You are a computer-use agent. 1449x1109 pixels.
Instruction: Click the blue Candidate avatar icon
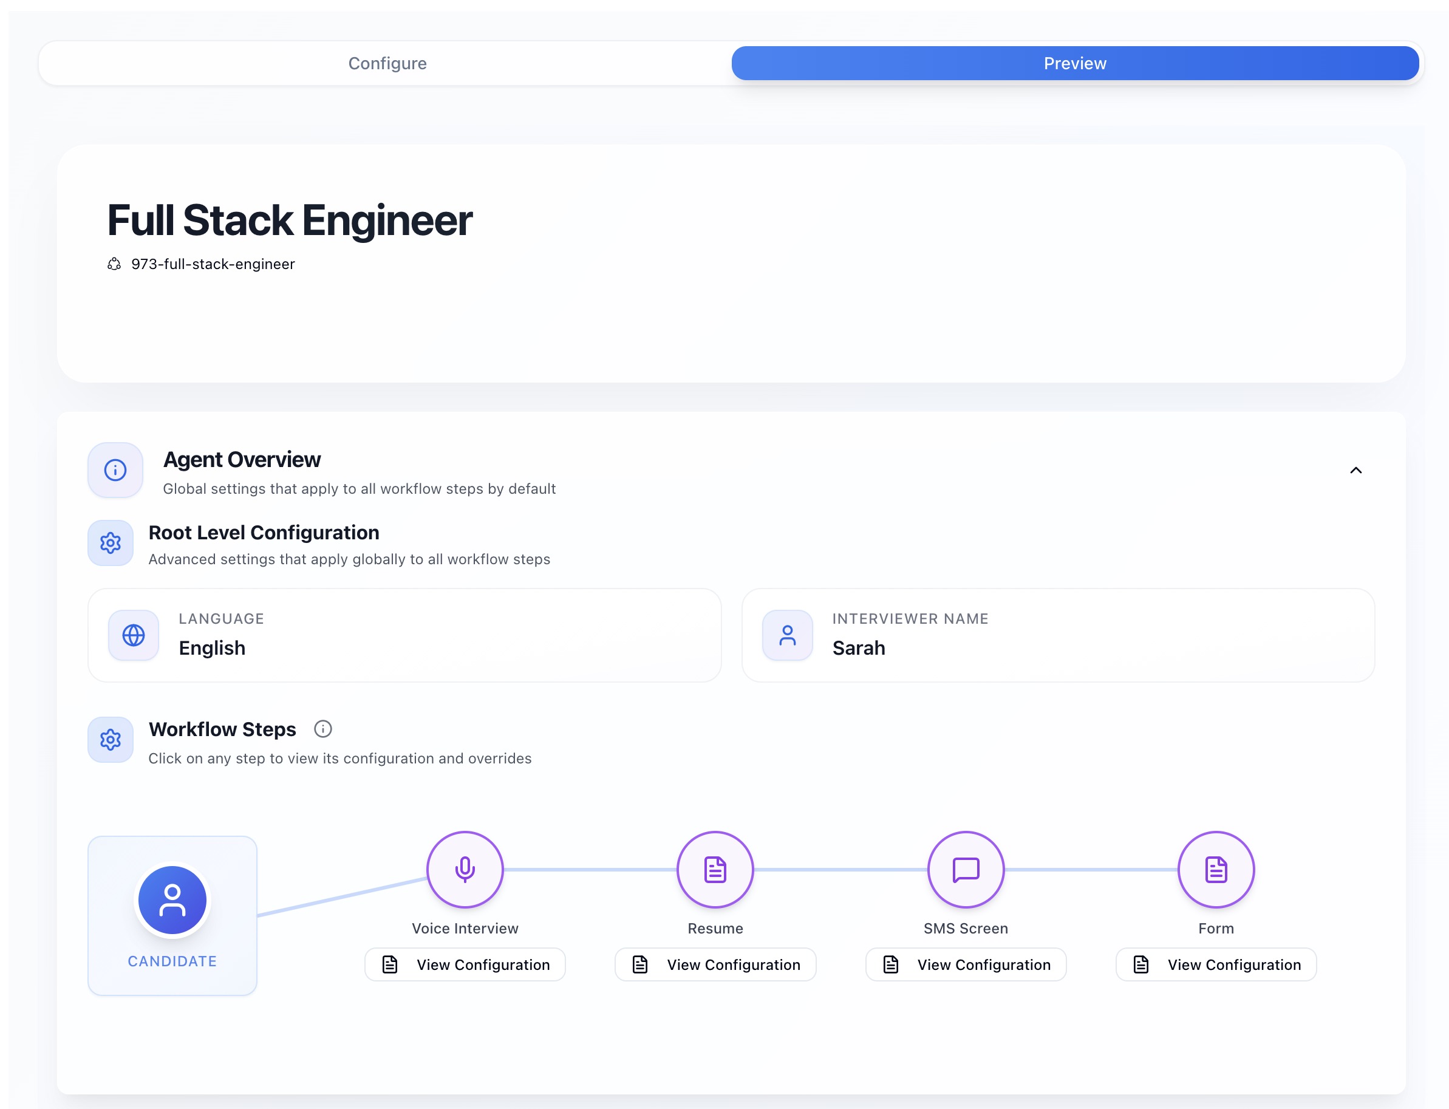[x=172, y=899]
